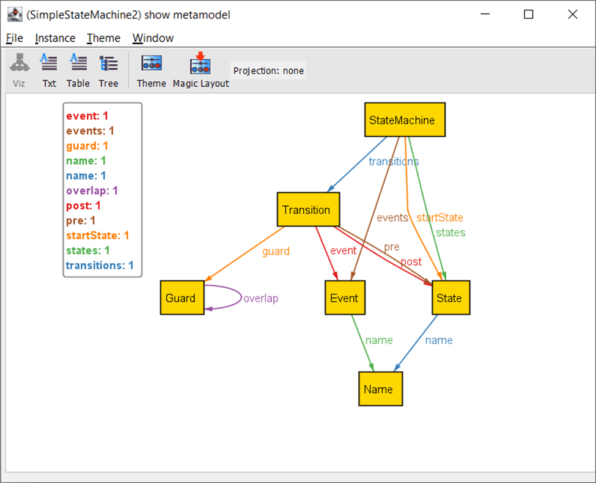596x483 pixels.
Task: Open the Theme menu in menu bar
Action: point(103,38)
